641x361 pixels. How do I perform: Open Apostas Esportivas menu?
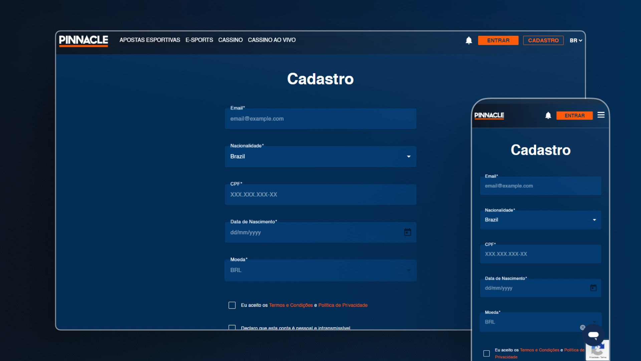(150, 40)
